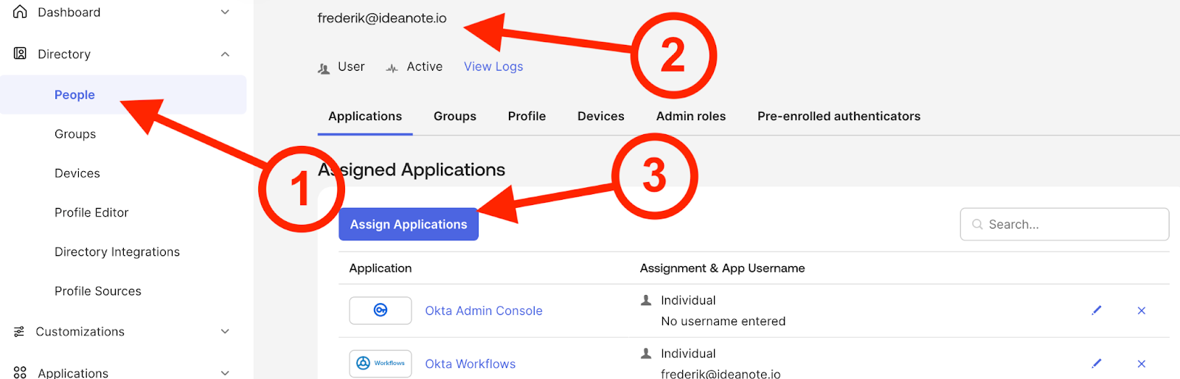
Task: Click into the Search applications field
Action: coord(1064,224)
